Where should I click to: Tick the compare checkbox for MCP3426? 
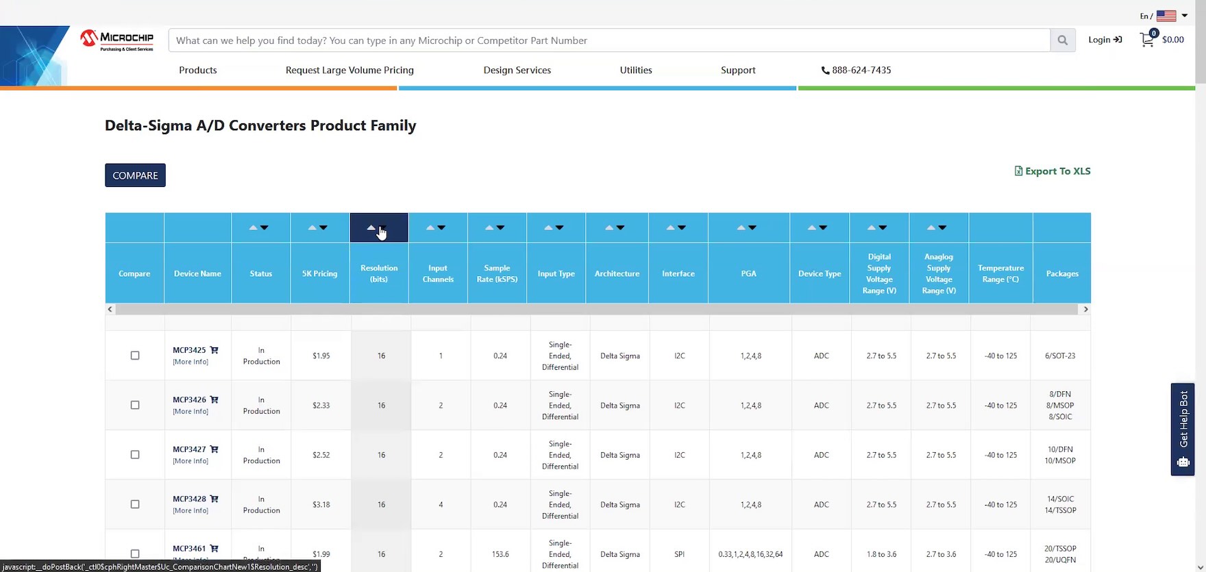pos(135,405)
